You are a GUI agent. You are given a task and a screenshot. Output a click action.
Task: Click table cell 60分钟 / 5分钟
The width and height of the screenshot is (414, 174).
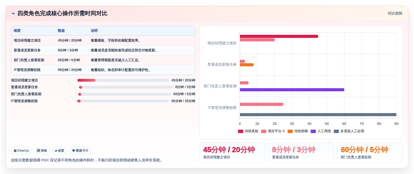coord(69,60)
